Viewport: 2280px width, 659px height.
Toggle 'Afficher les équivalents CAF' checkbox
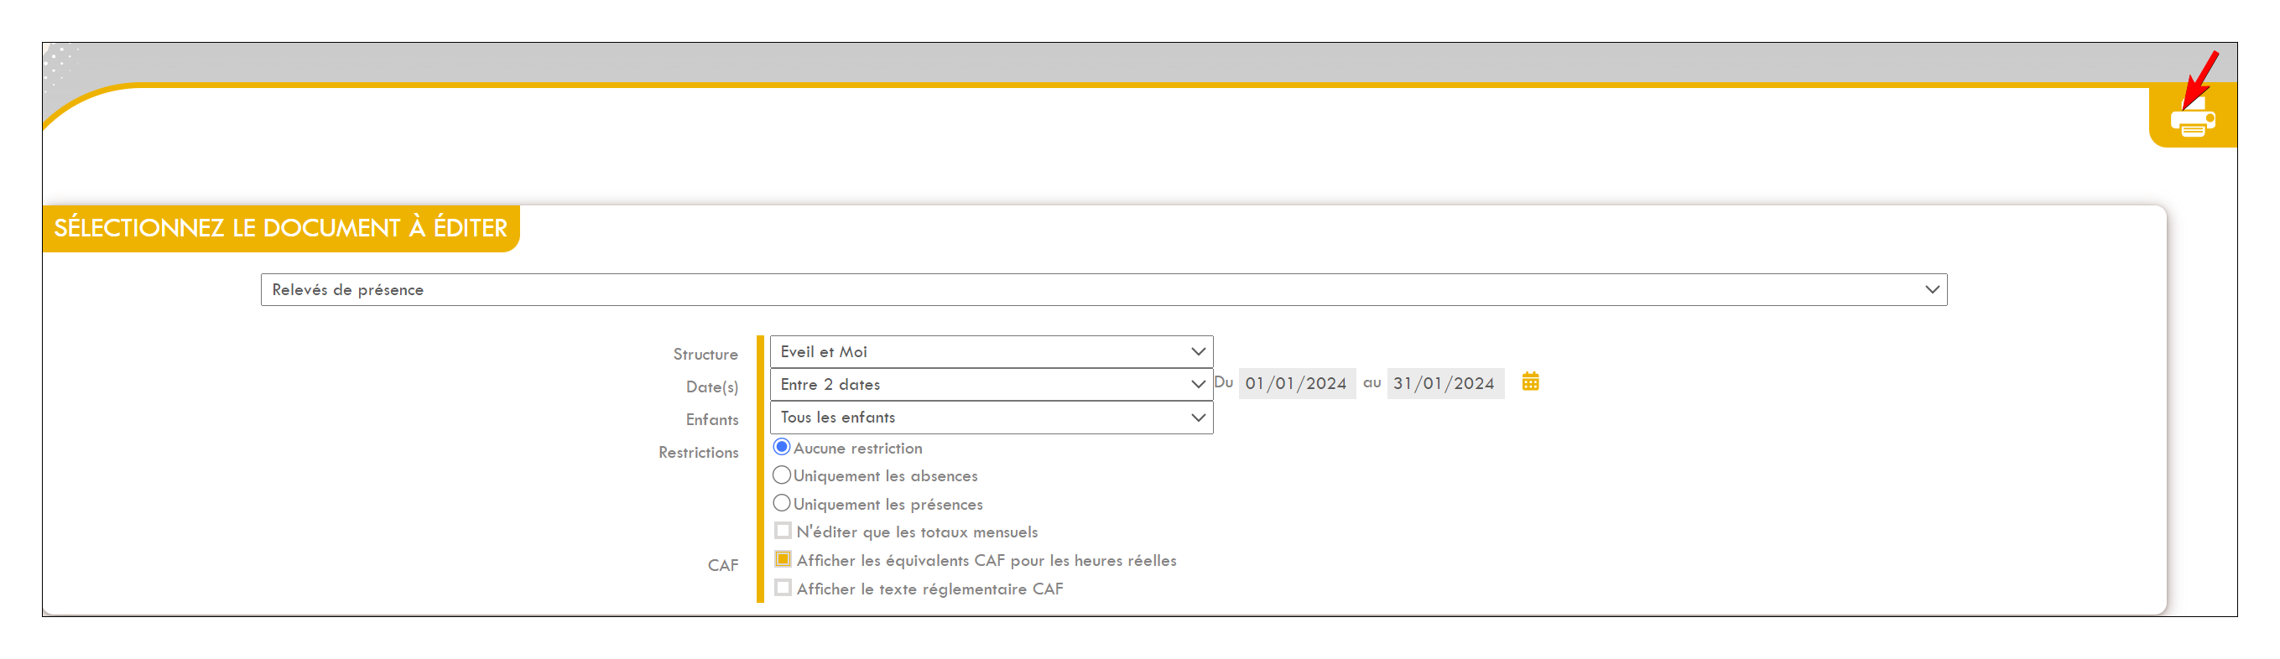[783, 559]
